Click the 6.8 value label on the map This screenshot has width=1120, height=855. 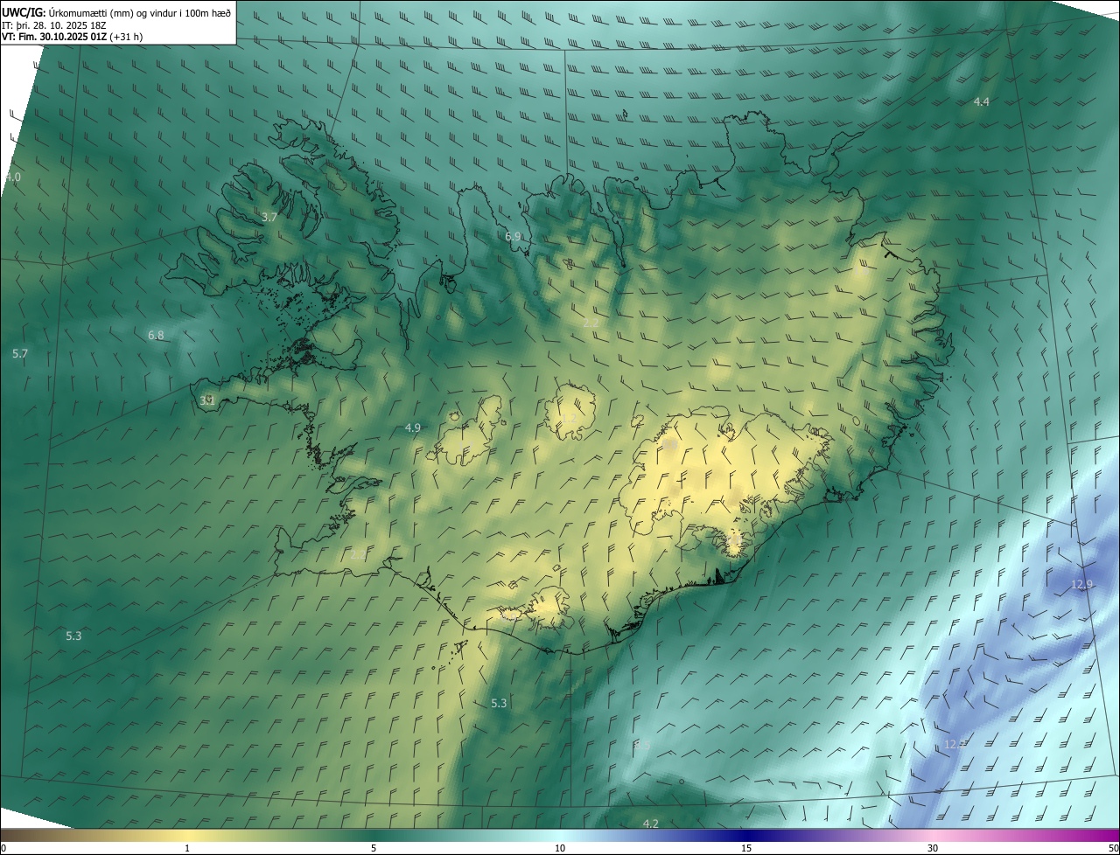[156, 335]
